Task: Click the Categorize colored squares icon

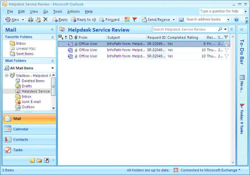Action: (x=127, y=19)
